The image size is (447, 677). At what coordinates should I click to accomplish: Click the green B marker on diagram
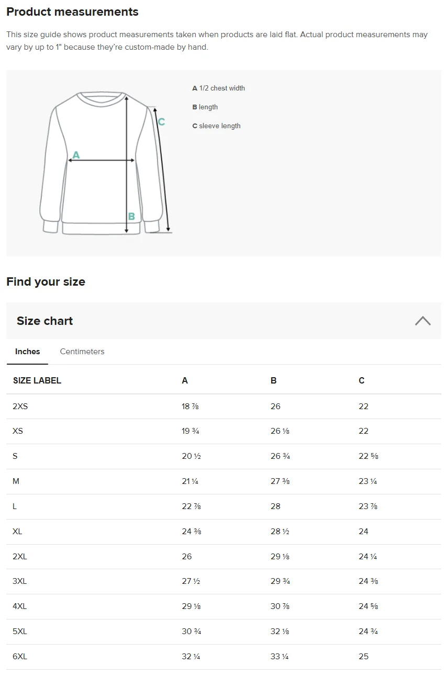[x=131, y=217]
